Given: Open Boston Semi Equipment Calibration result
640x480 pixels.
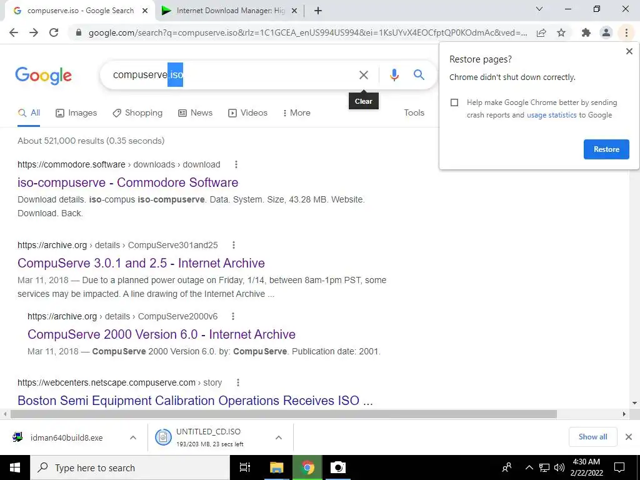Looking at the screenshot, I should click(x=195, y=401).
